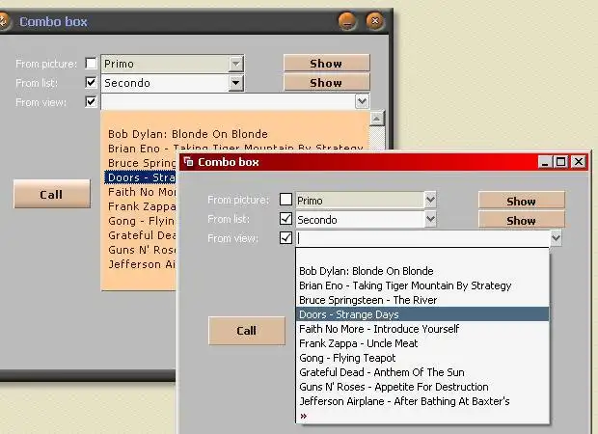Uncheck 'From list' checkbox in front window
This screenshot has height=434, width=598.
(x=285, y=219)
